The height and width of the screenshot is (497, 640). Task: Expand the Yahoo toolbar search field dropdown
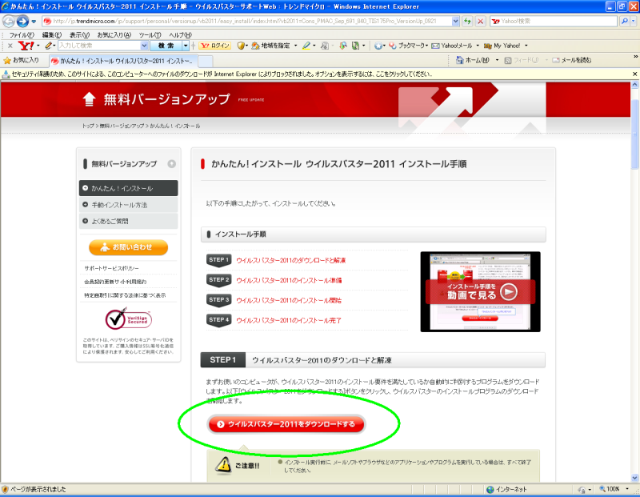pyautogui.click(x=145, y=46)
